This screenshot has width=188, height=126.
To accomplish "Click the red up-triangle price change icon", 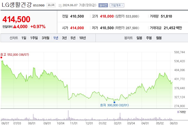I will tap(15, 26).
